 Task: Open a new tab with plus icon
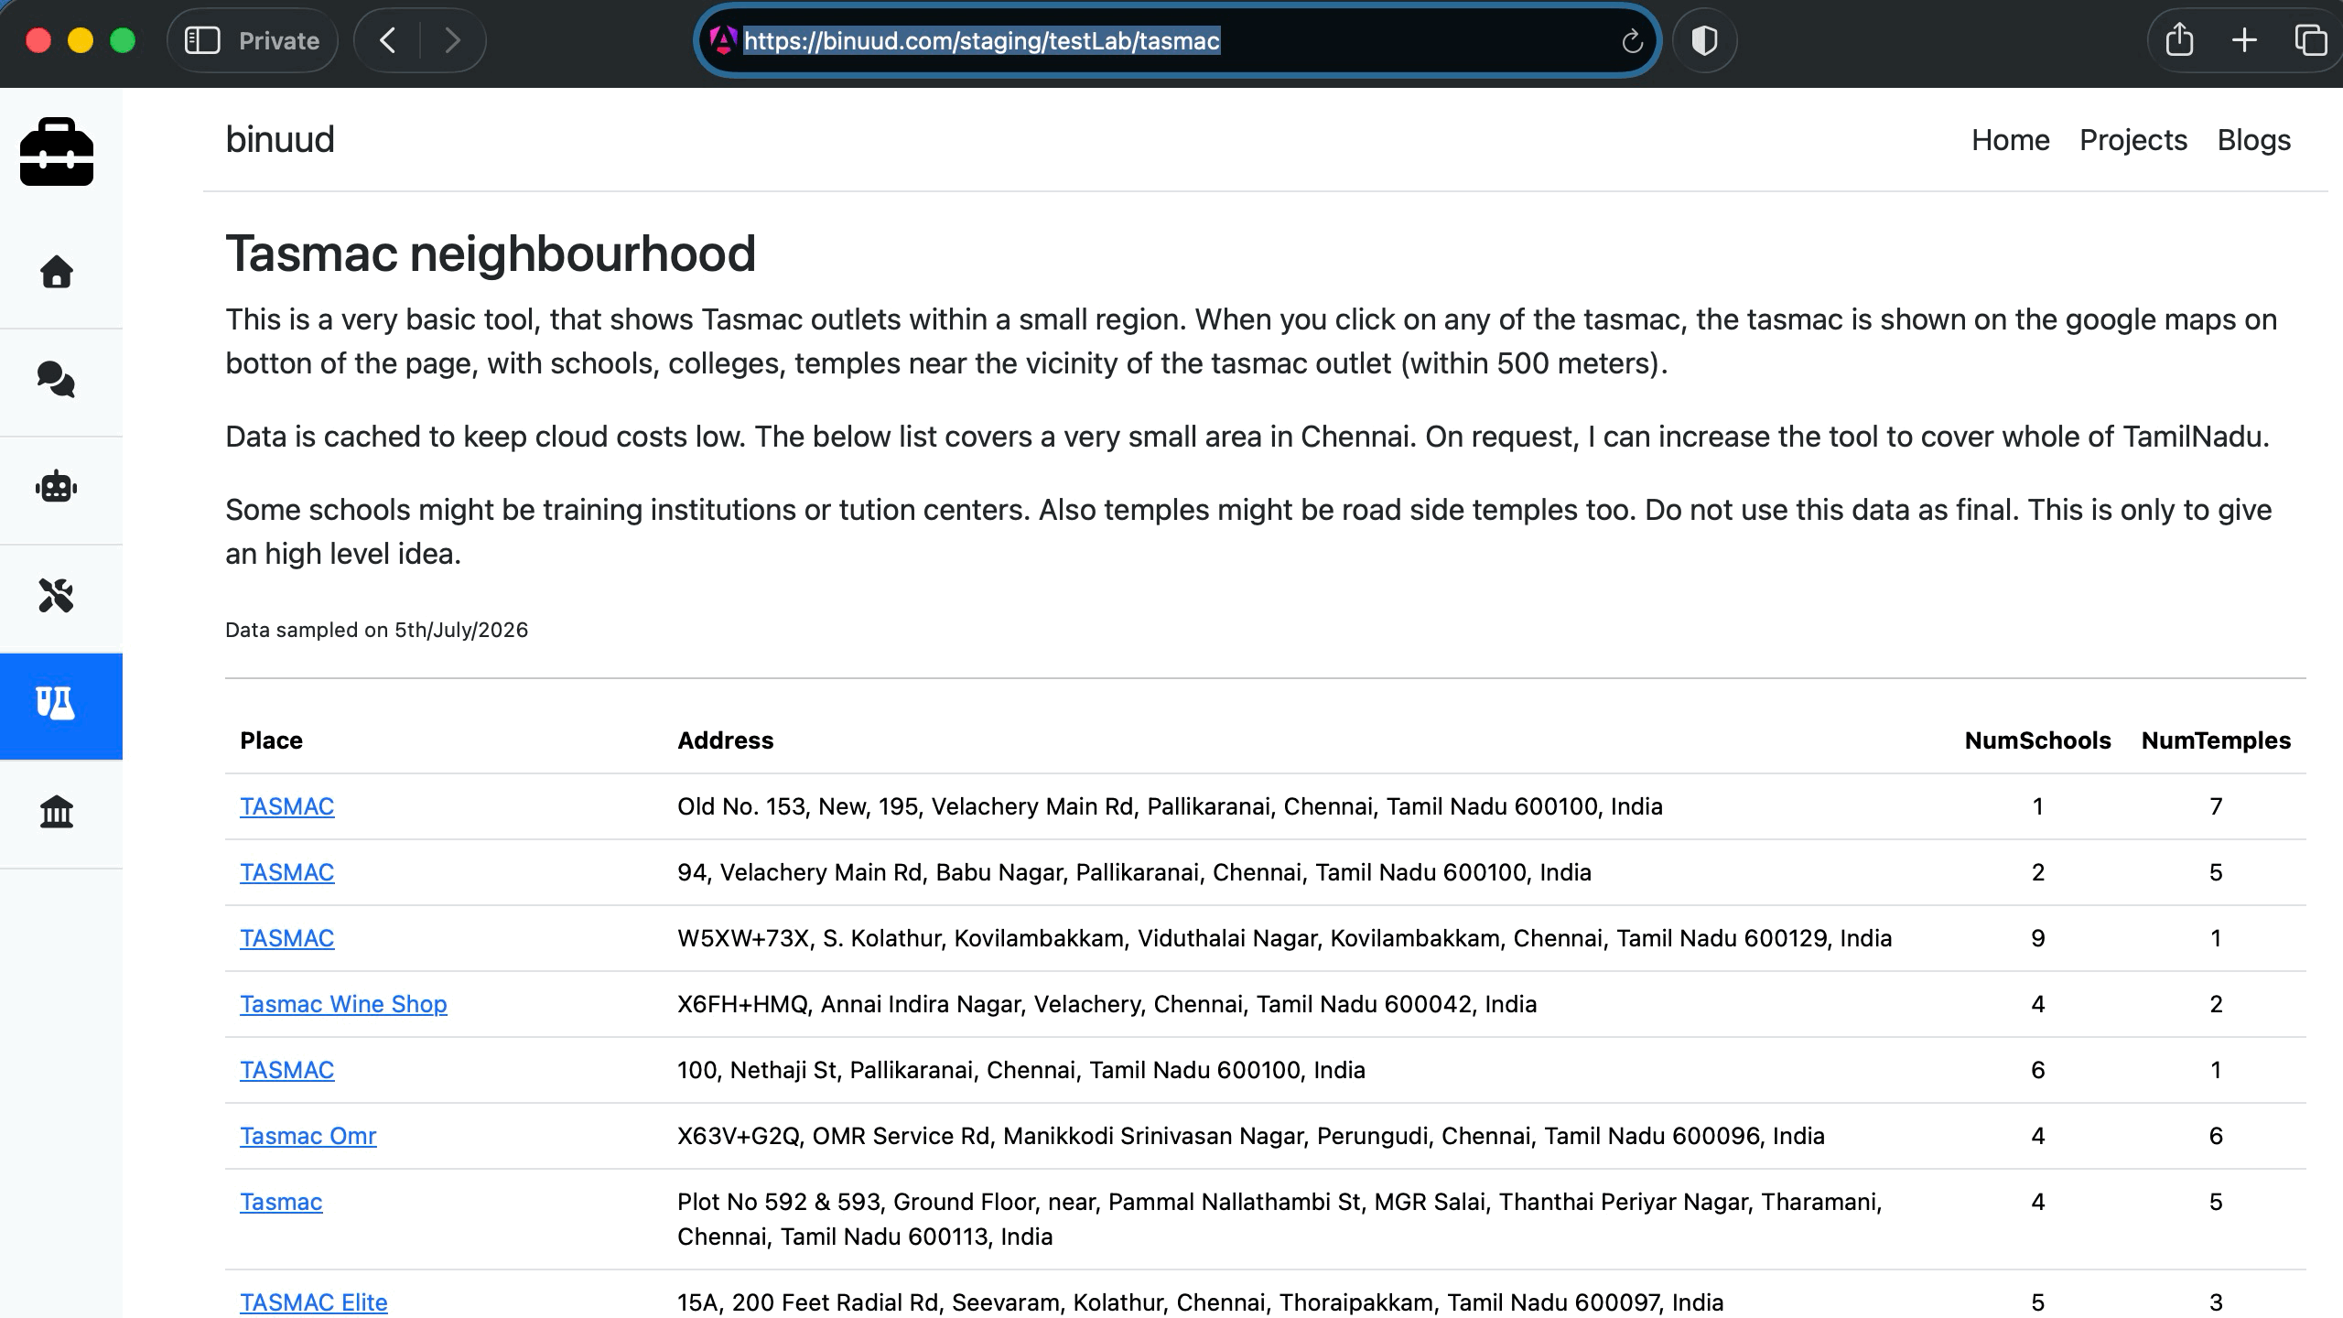click(x=2244, y=40)
